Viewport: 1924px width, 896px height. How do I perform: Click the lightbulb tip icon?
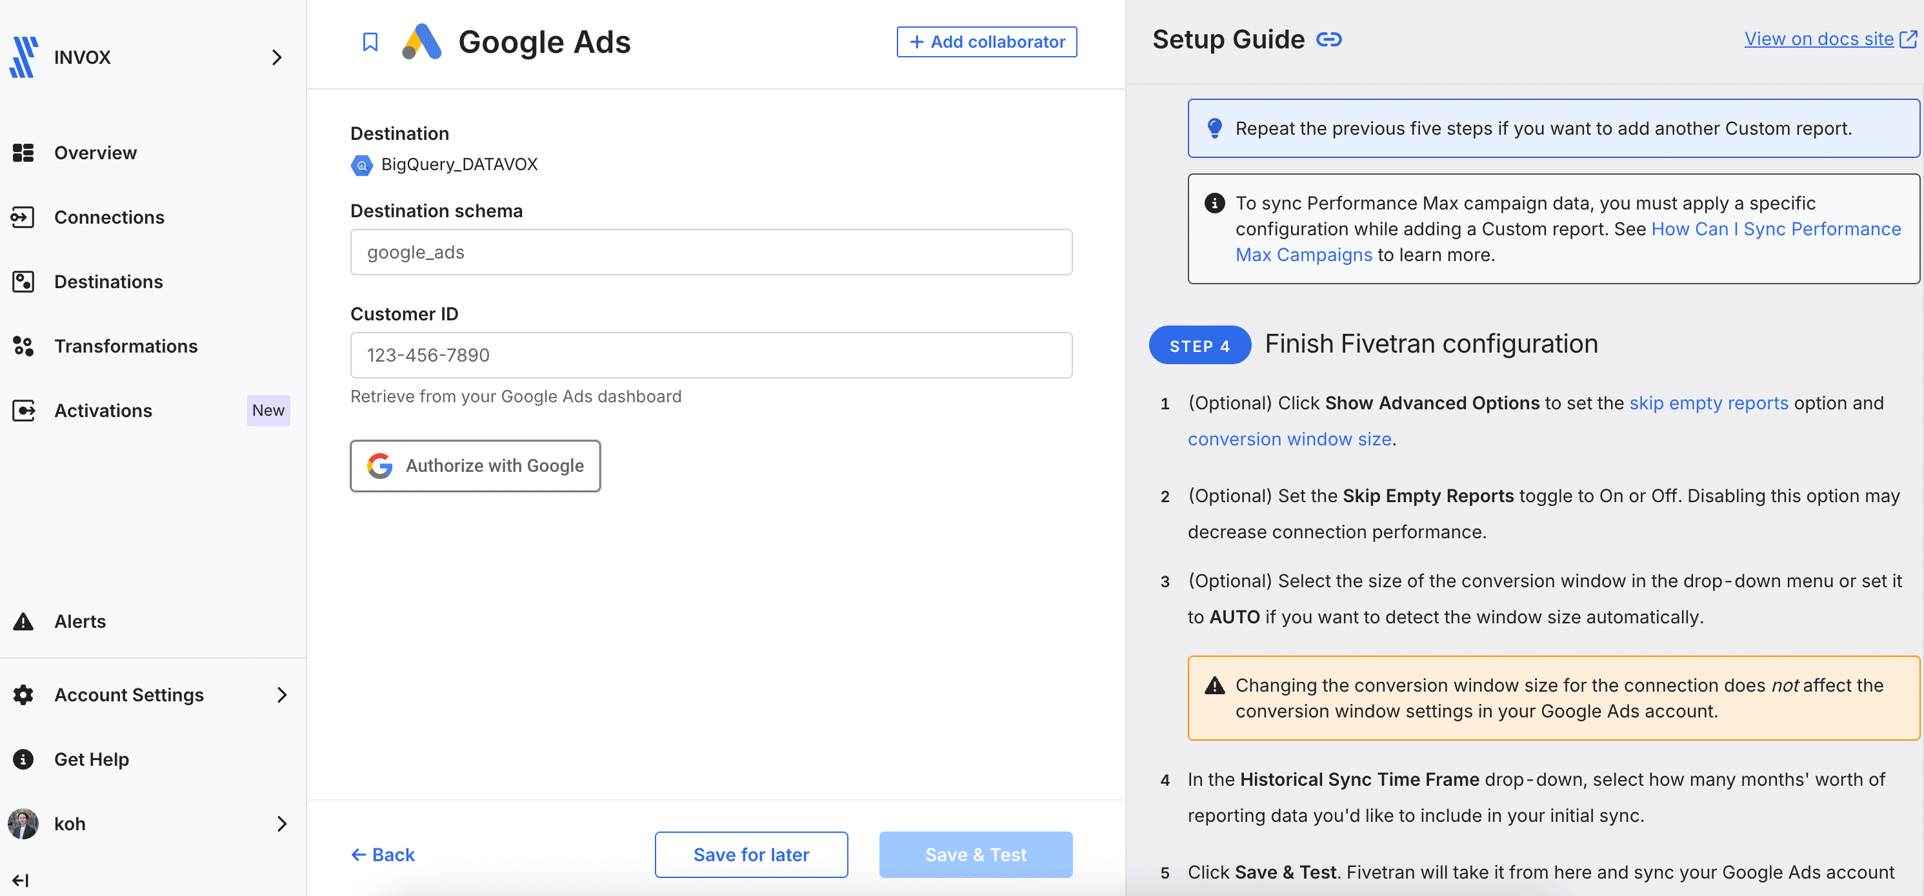point(1215,128)
